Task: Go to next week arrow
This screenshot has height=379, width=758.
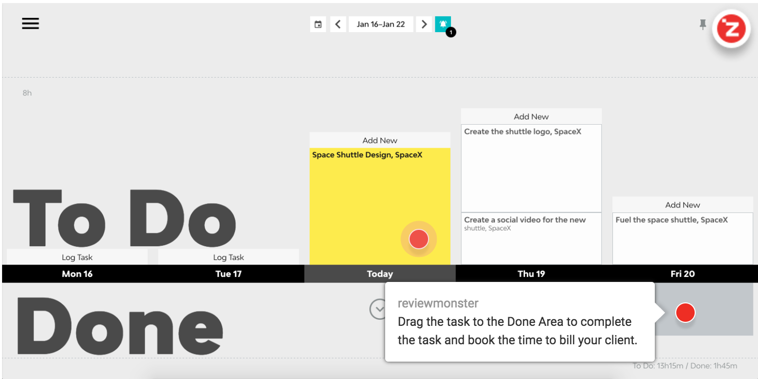Action: (x=423, y=24)
